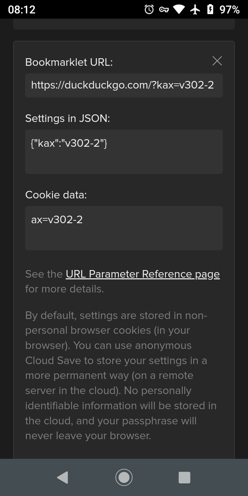Open the URL Parameter Reference page link
The width and height of the screenshot is (248, 496).
[x=143, y=274]
